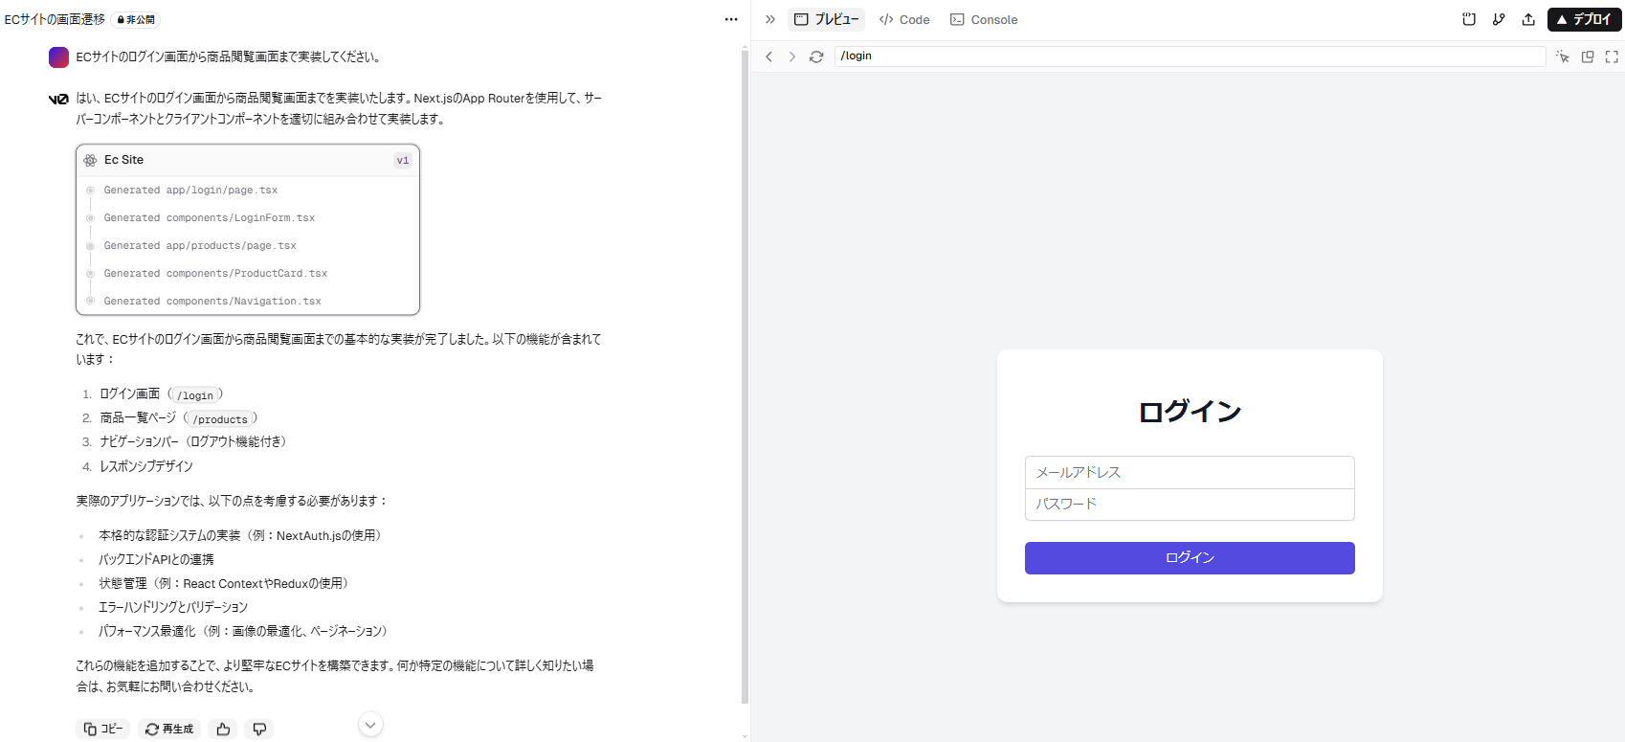The image size is (1625, 742).
Task: Click the version history bookmark icon
Action: 1469,19
